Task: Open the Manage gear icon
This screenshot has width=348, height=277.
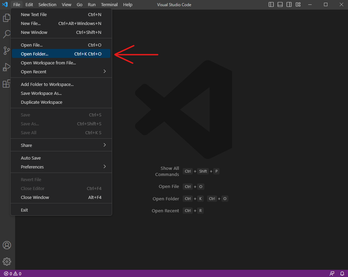Action: [x=7, y=262]
